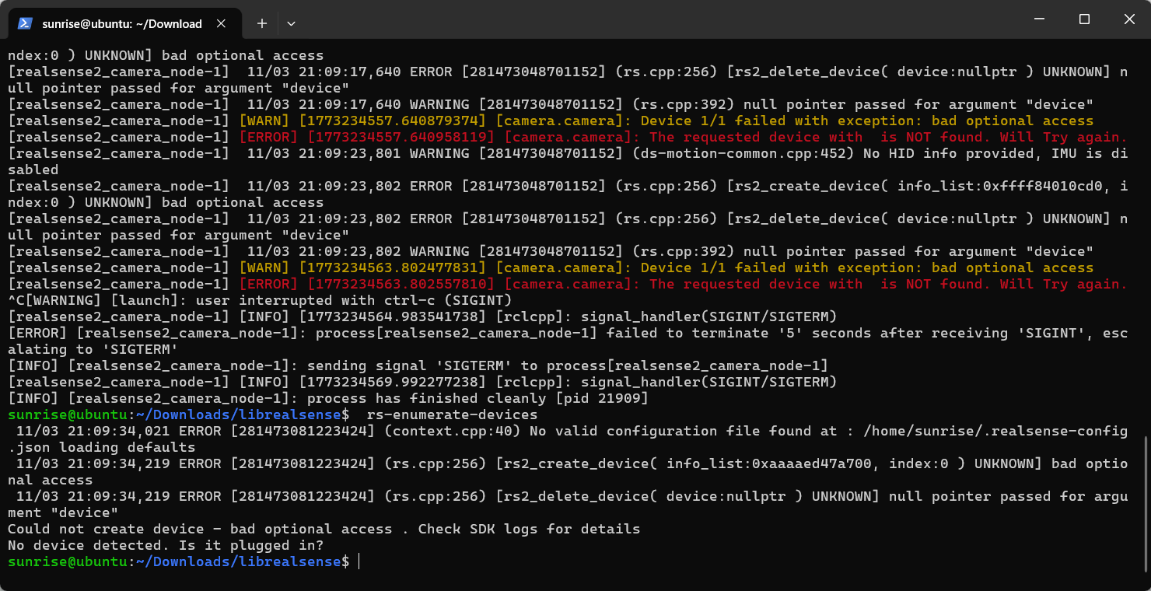1151x591 pixels.
Task: Click the 'process has finished cleanly [pid 21909]' line
Action: (x=328, y=398)
